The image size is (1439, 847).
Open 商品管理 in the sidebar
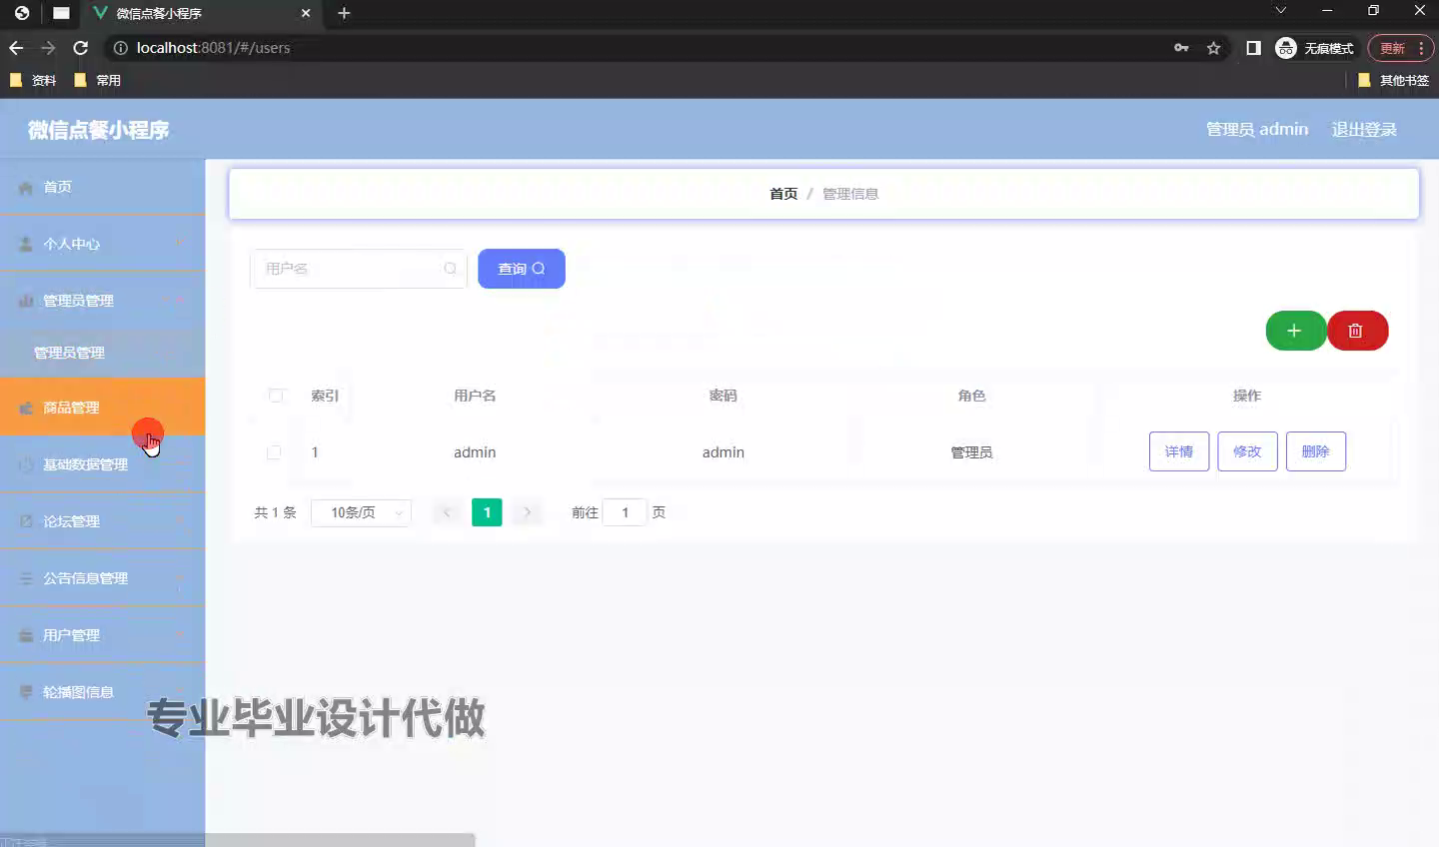pyautogui.click(x=102, y=408)
